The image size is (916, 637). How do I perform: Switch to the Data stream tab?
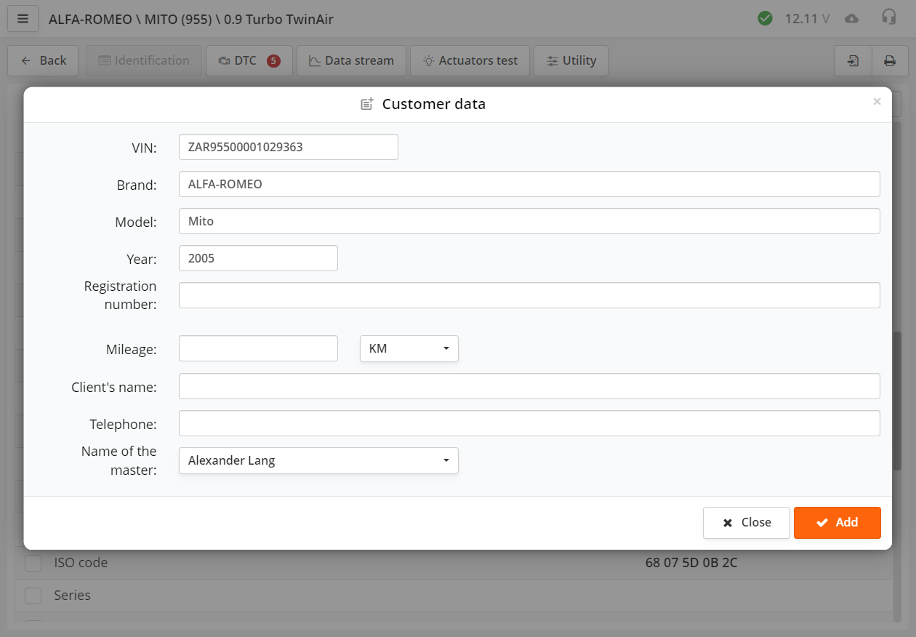click(x=351, y=60)
